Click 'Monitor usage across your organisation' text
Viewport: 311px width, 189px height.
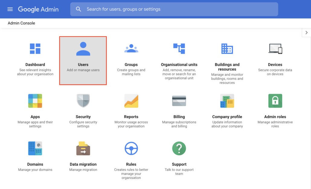131,124
